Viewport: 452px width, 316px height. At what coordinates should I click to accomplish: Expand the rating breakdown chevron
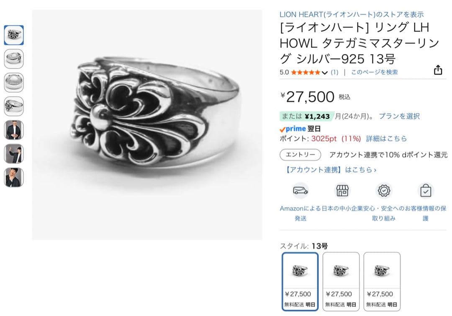(x=325, y=73)
